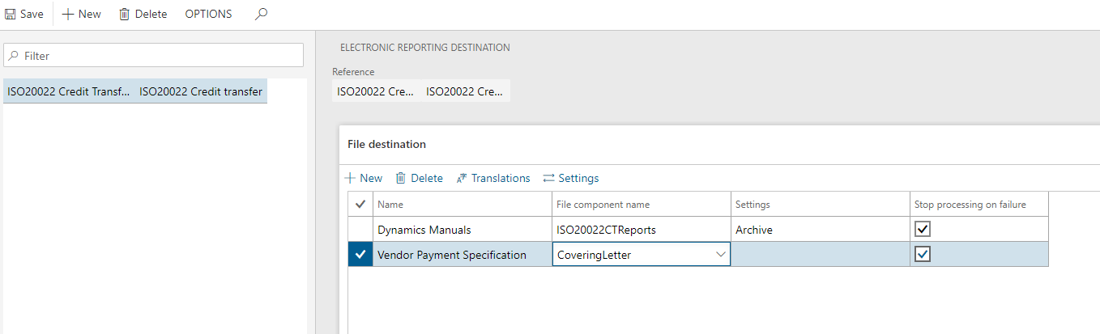The width and height of the screenshot is (1100, 334).
Task: Open the OPTIONS menu
Action: point(208,15)
